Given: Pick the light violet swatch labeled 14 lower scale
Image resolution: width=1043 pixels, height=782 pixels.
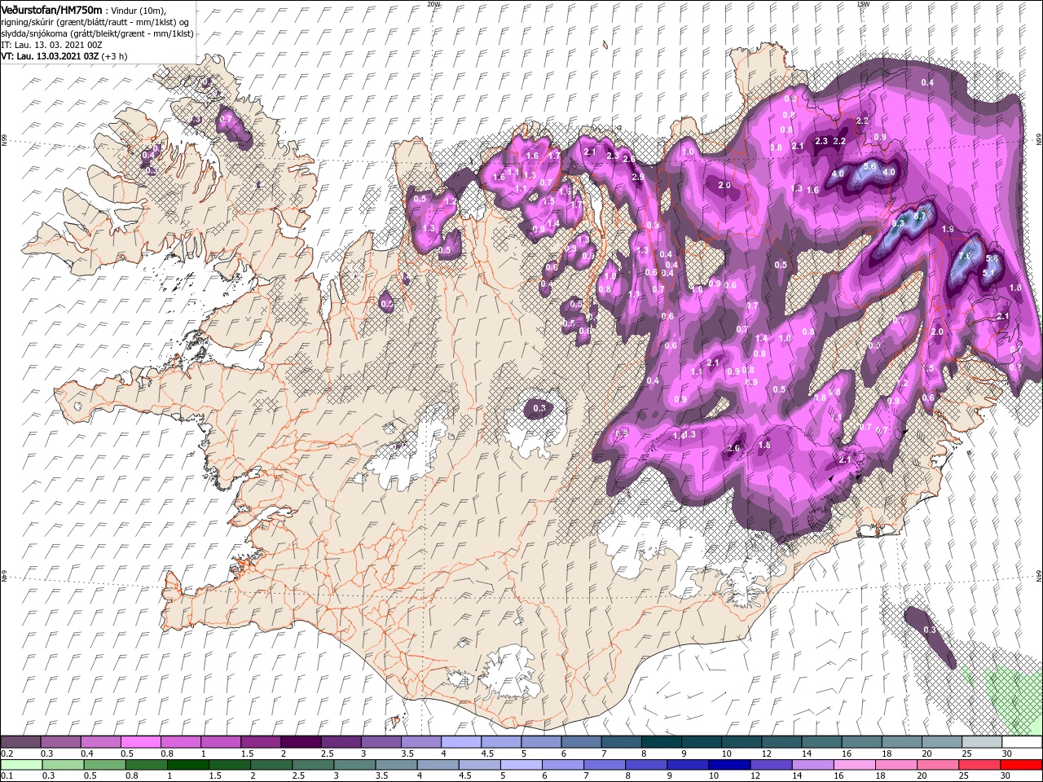Looking at the screenshot, I should click(x=813, y=764).
